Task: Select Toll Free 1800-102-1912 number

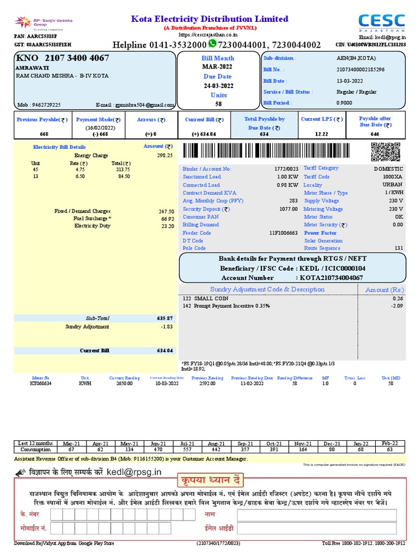Action: (357, 544)
